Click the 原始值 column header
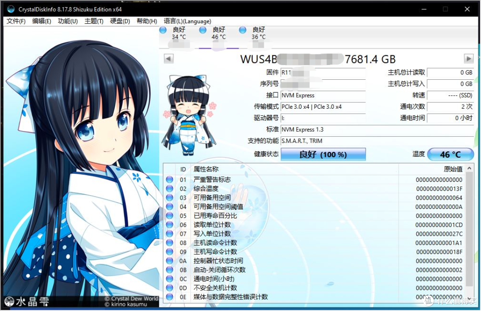 coord(432,169)
